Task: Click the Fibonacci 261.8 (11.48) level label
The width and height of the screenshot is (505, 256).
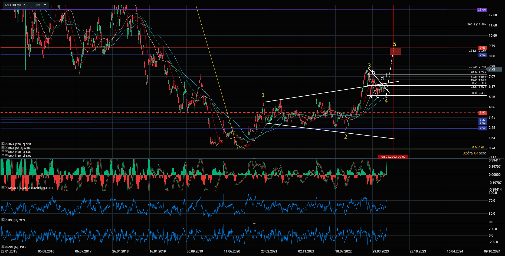Action: pyautogui.click(x=477, y=25)
